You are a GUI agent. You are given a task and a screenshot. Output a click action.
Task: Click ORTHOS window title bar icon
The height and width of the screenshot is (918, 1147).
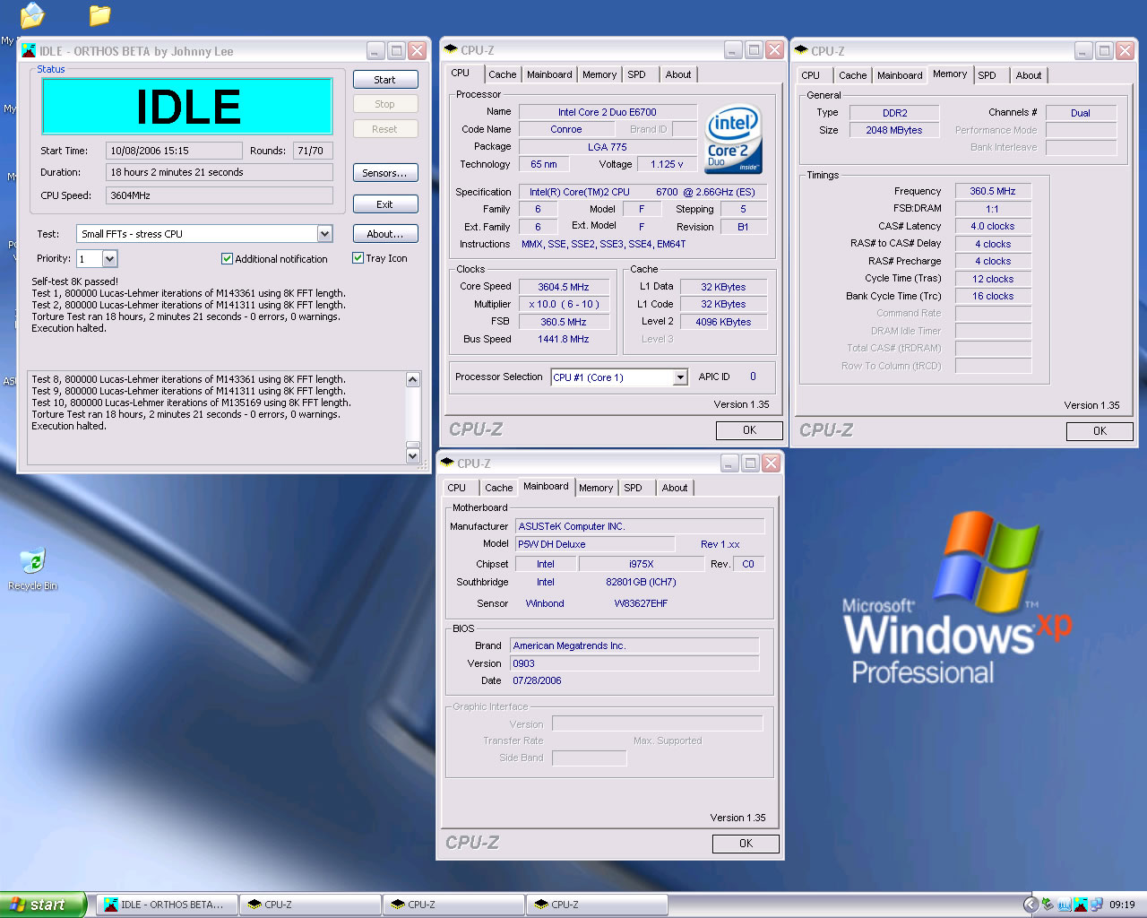(29, 51)
